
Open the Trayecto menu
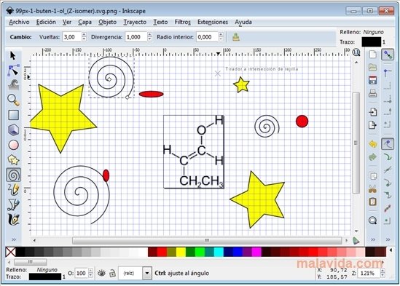[x=135, y=22]
